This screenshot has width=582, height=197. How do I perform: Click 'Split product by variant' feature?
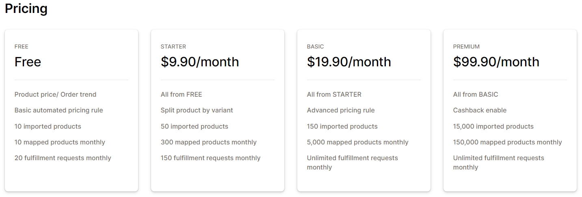(197, 110)
